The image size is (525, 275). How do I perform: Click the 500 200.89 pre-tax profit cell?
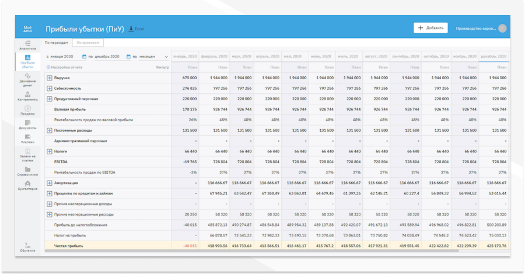point(496,225)
